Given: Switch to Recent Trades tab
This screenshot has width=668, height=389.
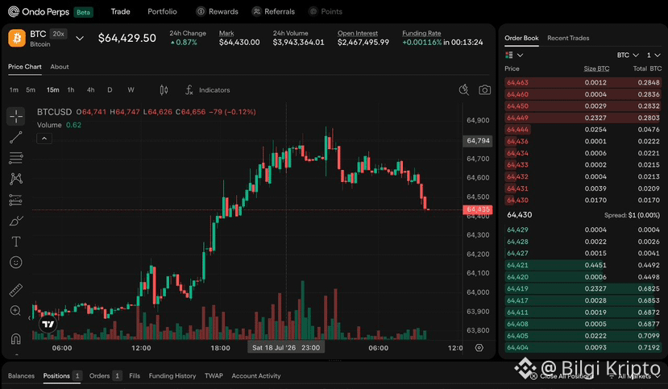Looking at the screenshot, I should [x=568, y=38].
